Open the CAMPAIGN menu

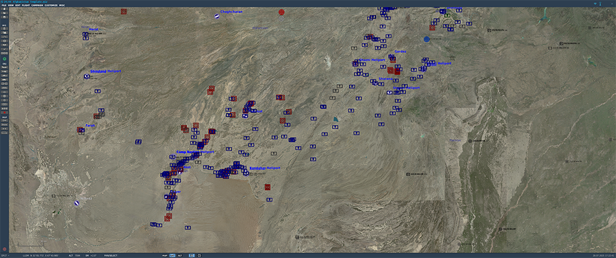pos(37,5)
